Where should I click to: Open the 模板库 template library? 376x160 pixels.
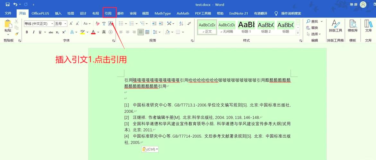(353, 26)
